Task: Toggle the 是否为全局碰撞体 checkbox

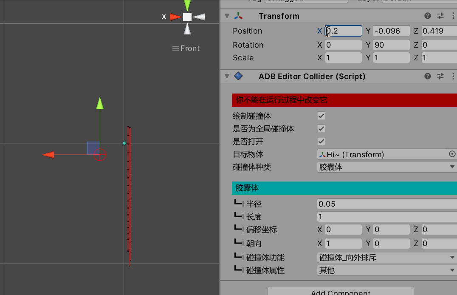Action: pyautogui.click(x=322, y=128)
